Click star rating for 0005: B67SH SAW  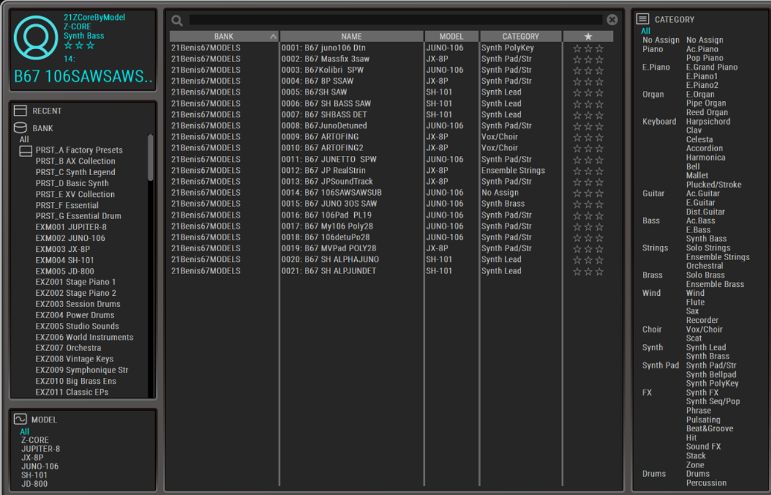[588, 93]
